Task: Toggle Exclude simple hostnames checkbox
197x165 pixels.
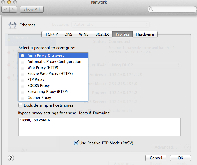Action: pyautogui.click(x=20, y=105)
